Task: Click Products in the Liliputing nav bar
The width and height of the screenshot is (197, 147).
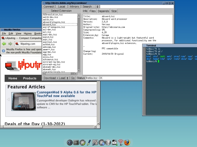Action: pyautogui.click(x=30, y=78)
